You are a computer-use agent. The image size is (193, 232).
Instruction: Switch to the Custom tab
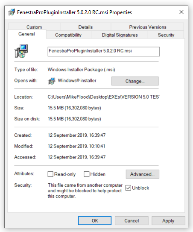point(34,27)
